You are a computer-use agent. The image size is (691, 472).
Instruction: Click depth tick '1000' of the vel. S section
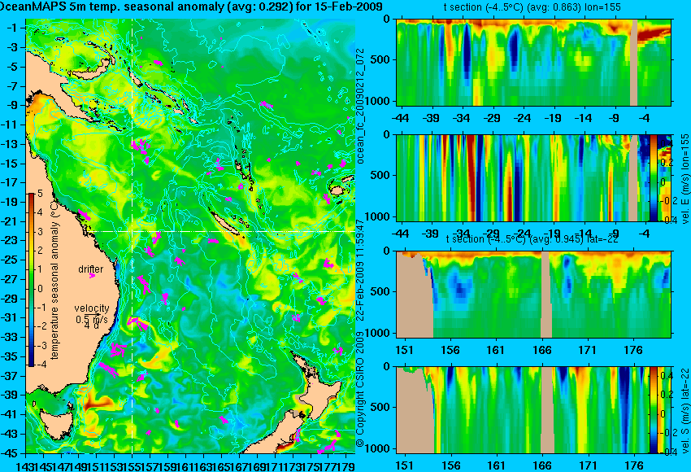point(378,448)
